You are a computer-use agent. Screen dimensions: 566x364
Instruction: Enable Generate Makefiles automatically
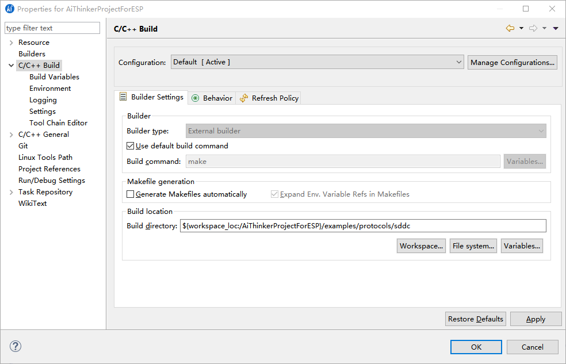(x=131, y=194)
